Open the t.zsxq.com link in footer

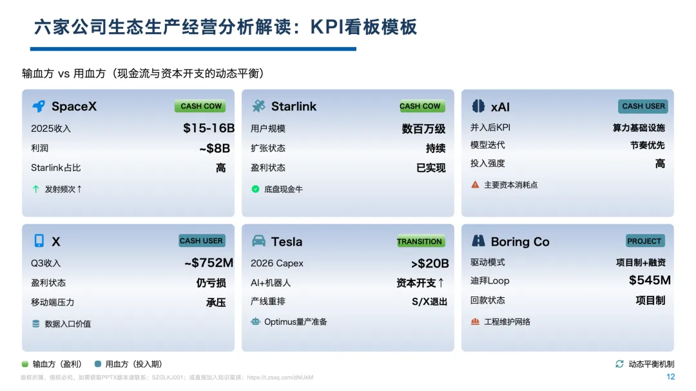[x=280, y=377]
